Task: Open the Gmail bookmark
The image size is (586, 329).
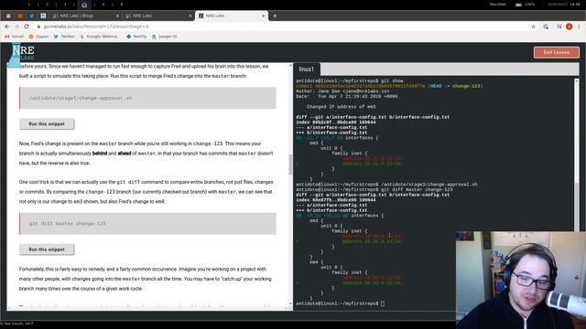Action: pos(15,37)
